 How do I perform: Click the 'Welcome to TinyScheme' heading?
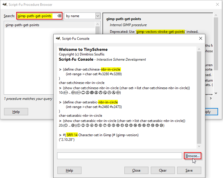click(83, 49)
